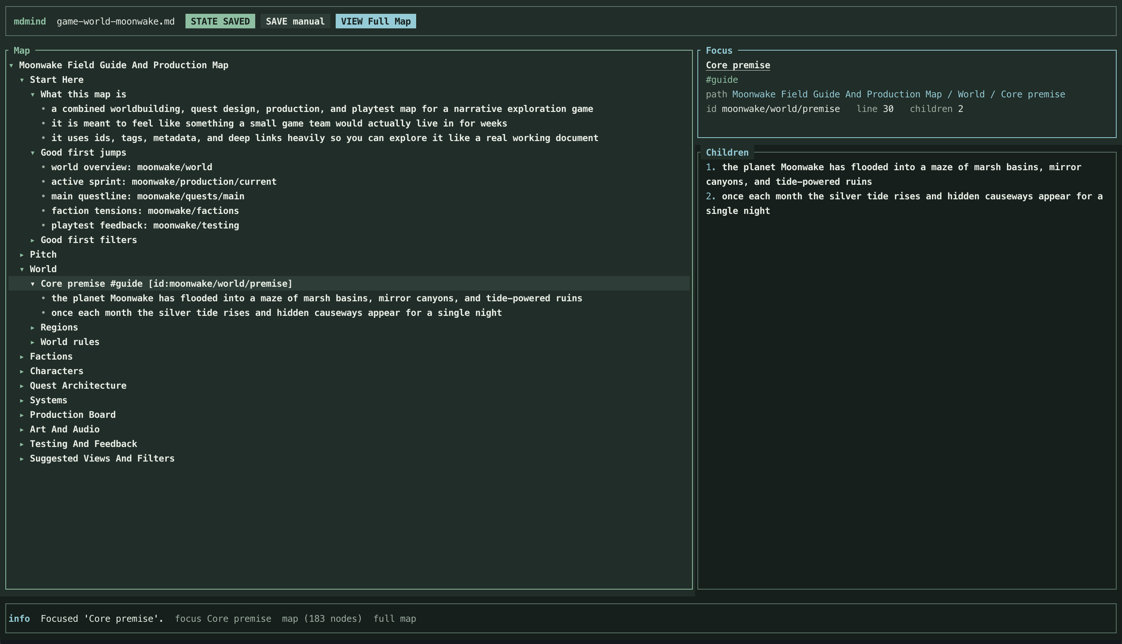The width and height of the screenshot is (1122, 644).
Task: Click the Core premise heading in the Focus panel
Action: 737,65
